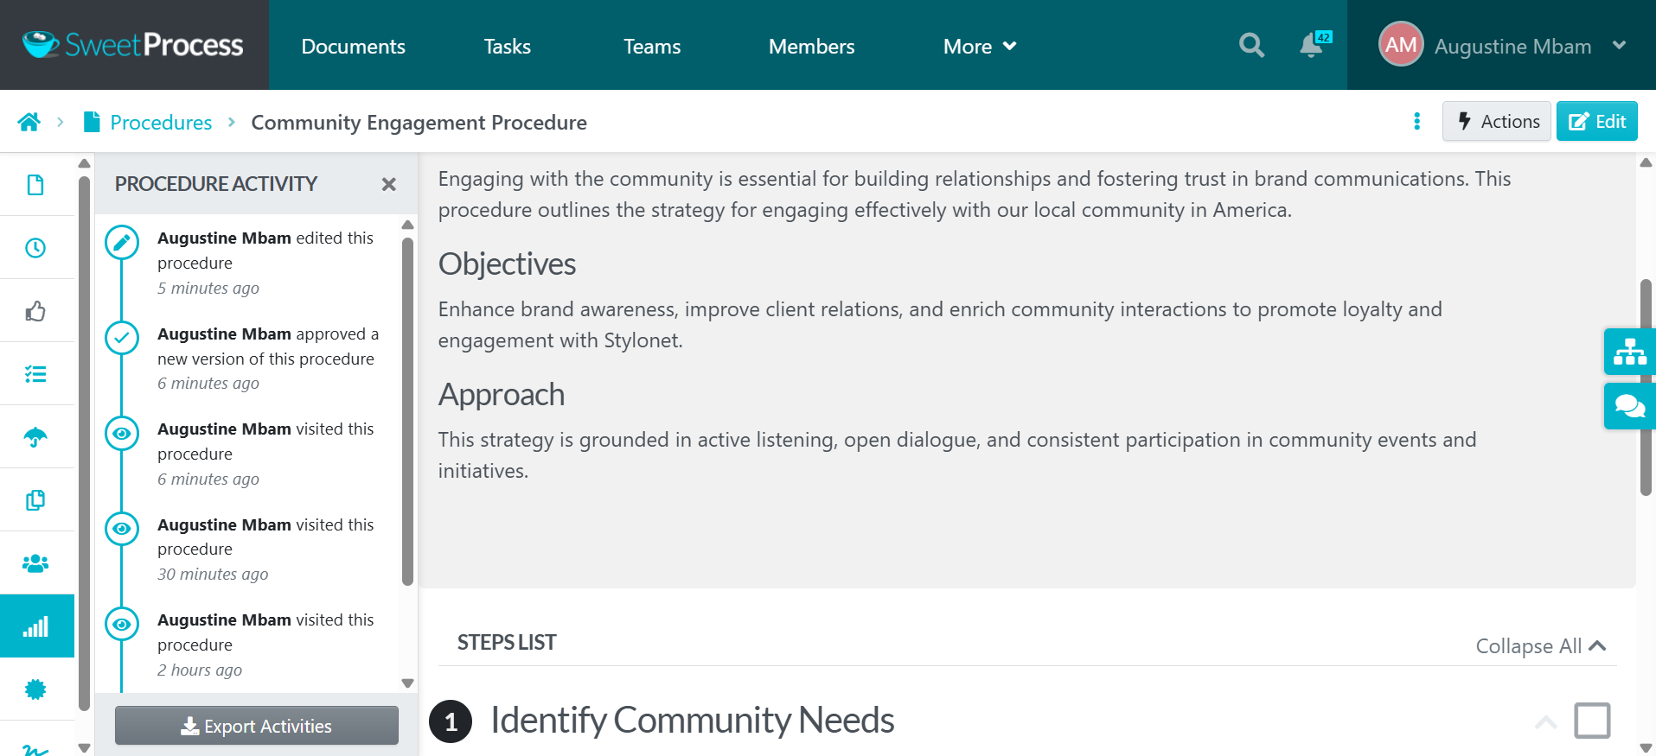Screen dimensions: 1656x756
Task: Expand the More navigation dropdown
Action: click(x=979, y=46)
